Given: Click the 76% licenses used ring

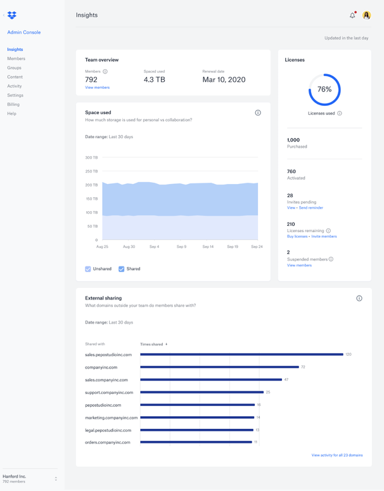Looking at the screenshot, I should click(x=324, y=89).
